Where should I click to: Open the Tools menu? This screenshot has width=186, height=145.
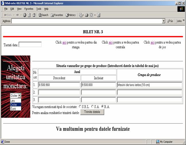(x=39, y=9)
